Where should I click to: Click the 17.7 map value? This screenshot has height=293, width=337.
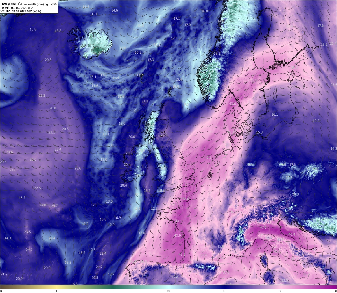174,38
